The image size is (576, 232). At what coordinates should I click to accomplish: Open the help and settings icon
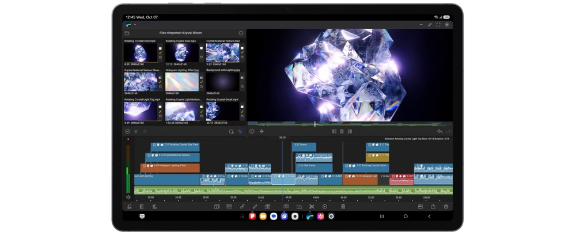pos(446,207)
